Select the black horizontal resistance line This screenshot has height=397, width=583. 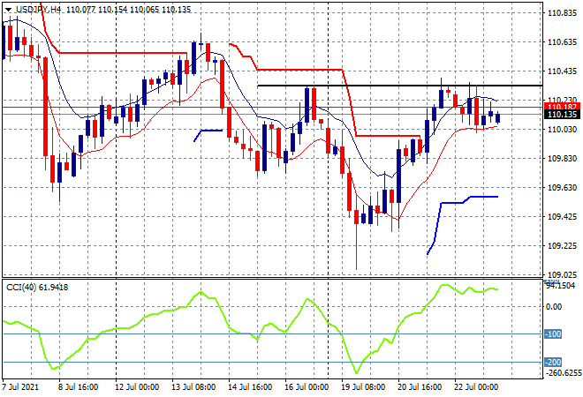[x=399, y=86]
